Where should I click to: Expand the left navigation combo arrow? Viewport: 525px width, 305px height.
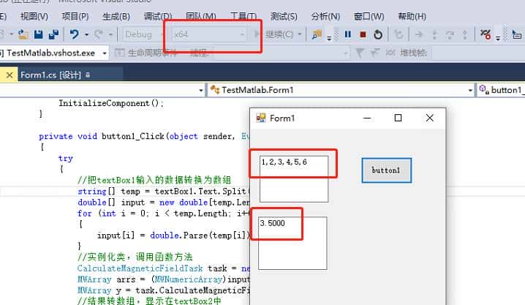(x=201, y=91)
